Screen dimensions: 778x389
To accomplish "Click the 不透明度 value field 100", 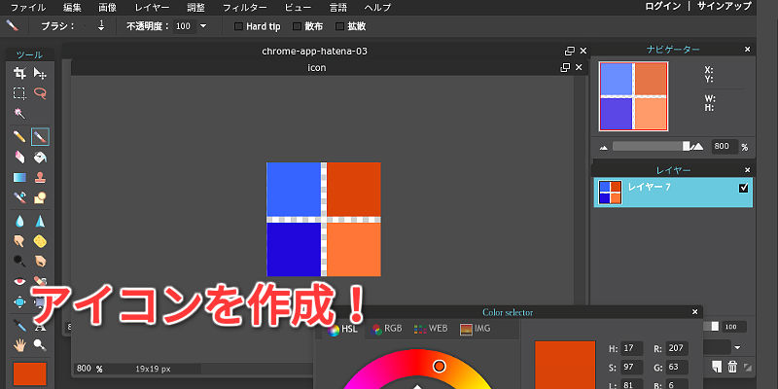I will [x=184, y=26].
